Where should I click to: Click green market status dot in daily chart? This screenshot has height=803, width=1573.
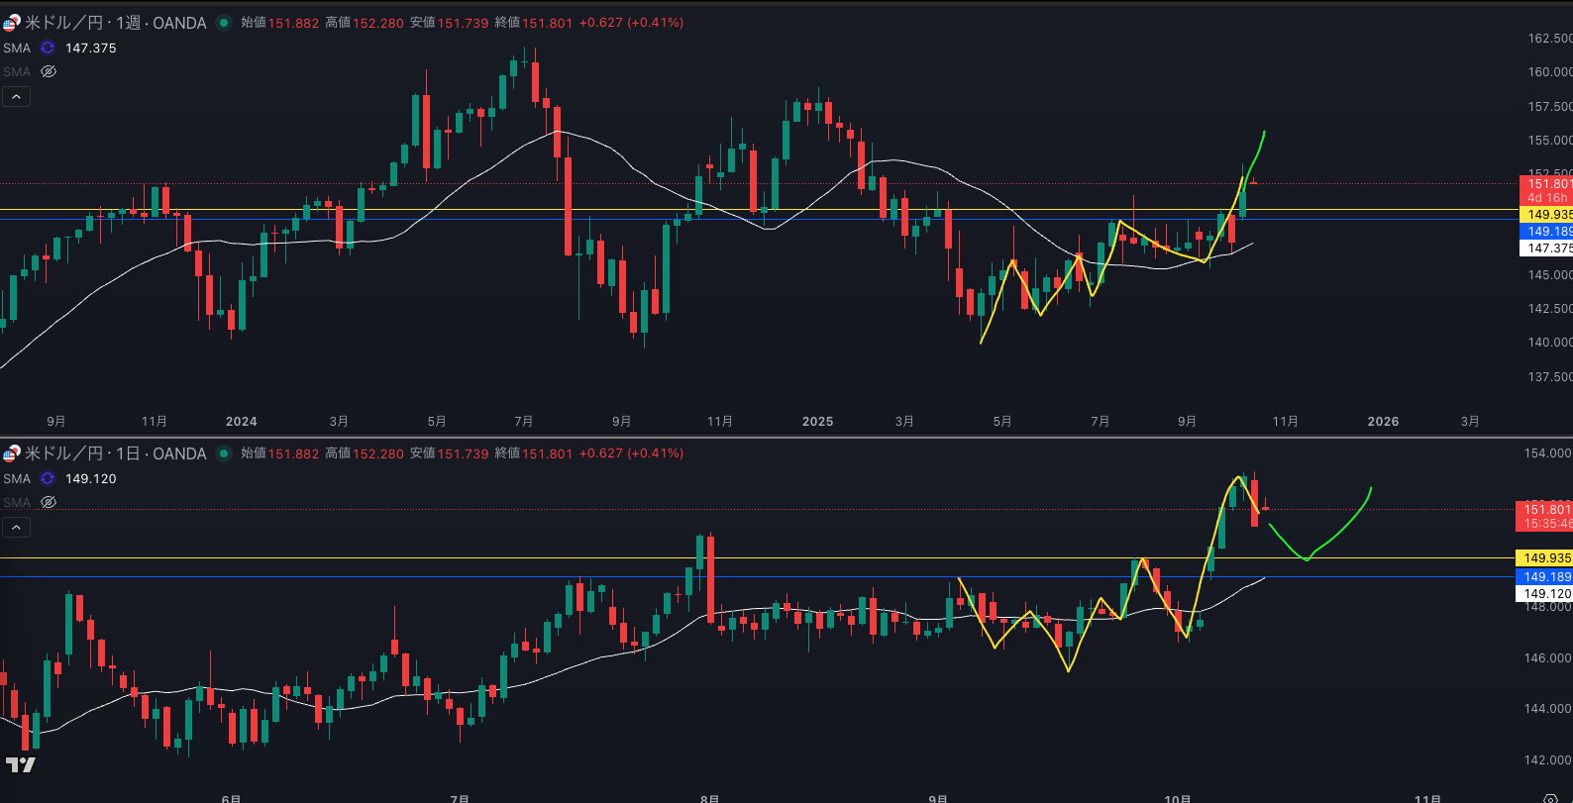point(224,453)
